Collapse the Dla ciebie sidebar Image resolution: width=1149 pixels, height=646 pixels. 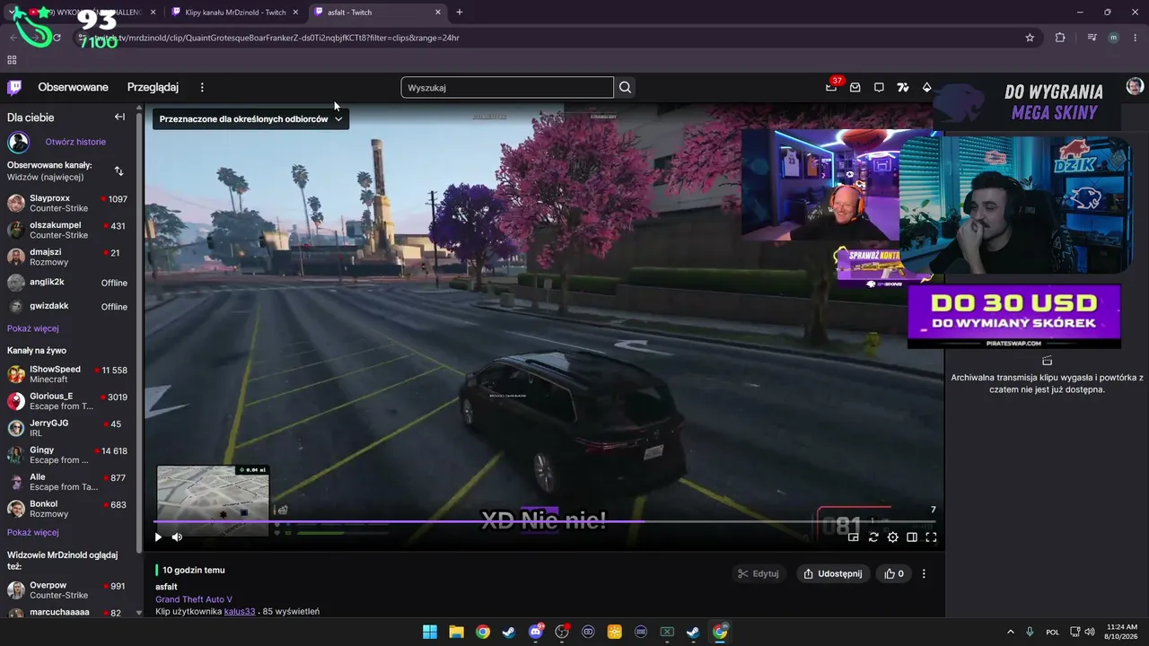tap(119, 117)
